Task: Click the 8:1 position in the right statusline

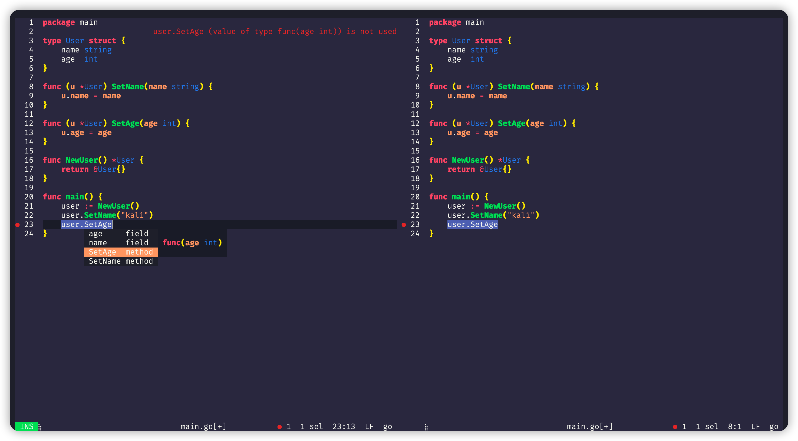Action: pos(734,426)
